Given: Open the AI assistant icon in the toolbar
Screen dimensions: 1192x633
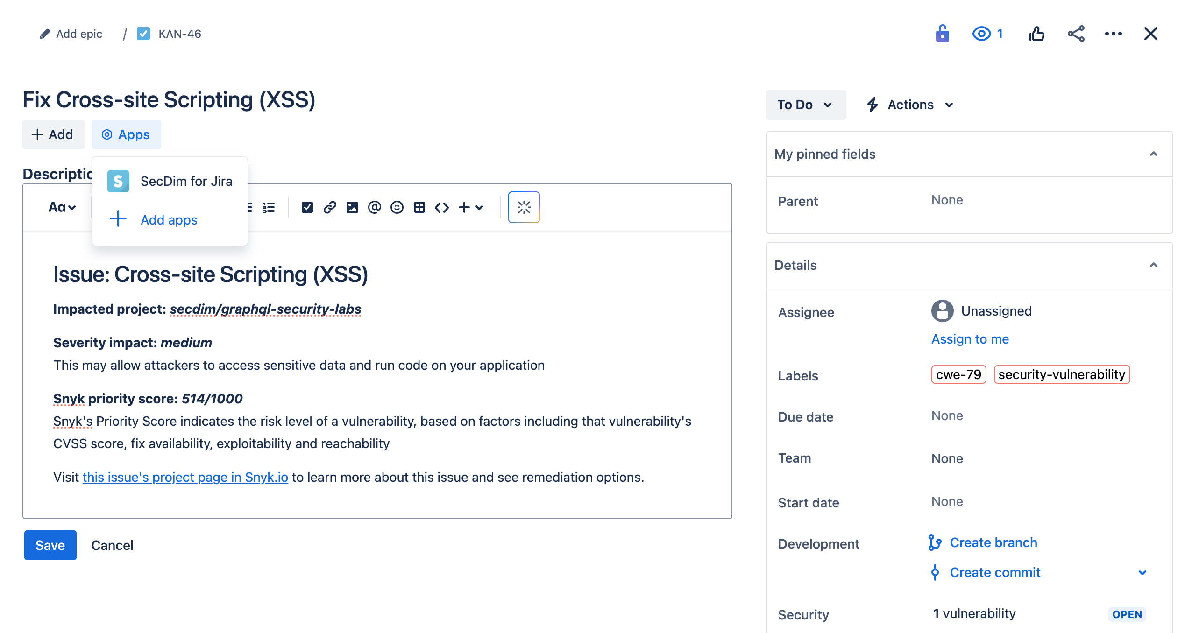Looking at the screenshot, I should [524, 207].
